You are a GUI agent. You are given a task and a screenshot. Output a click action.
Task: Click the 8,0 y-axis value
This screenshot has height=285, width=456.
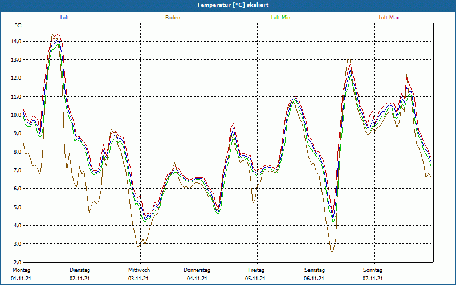pos(18,152)
